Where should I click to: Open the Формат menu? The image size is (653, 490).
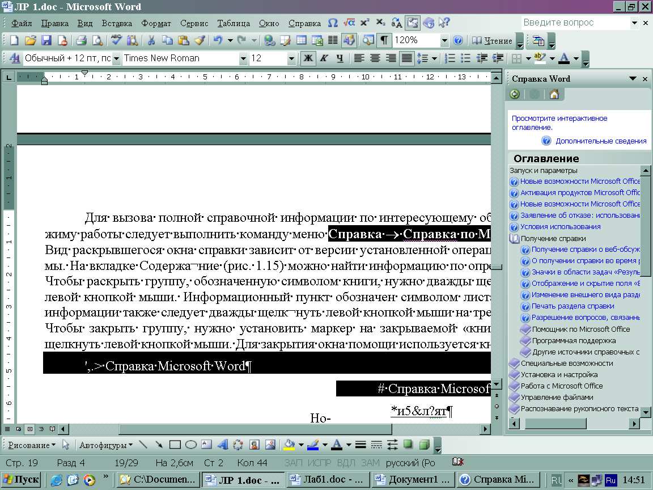(x=156, y=23)
